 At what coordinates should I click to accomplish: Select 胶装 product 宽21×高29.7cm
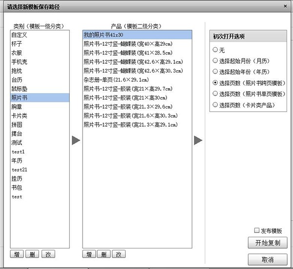point(137,89)
